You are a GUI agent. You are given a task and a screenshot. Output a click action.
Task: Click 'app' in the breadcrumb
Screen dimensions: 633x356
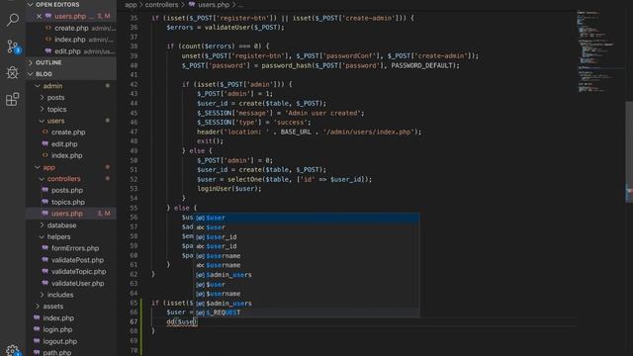pyautogui.click(x=131, y=5)
